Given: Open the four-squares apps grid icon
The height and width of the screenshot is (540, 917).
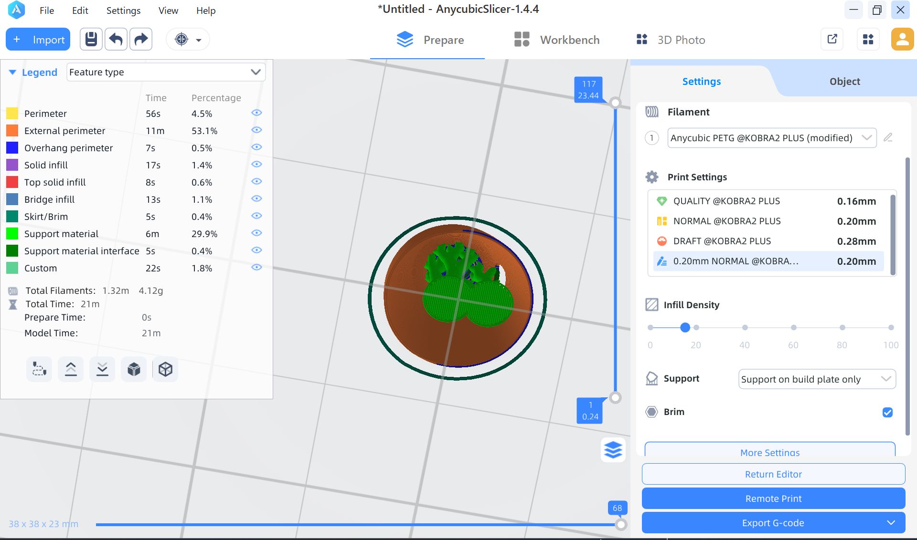Looking at the screenshot, I should tap(868, 39).
